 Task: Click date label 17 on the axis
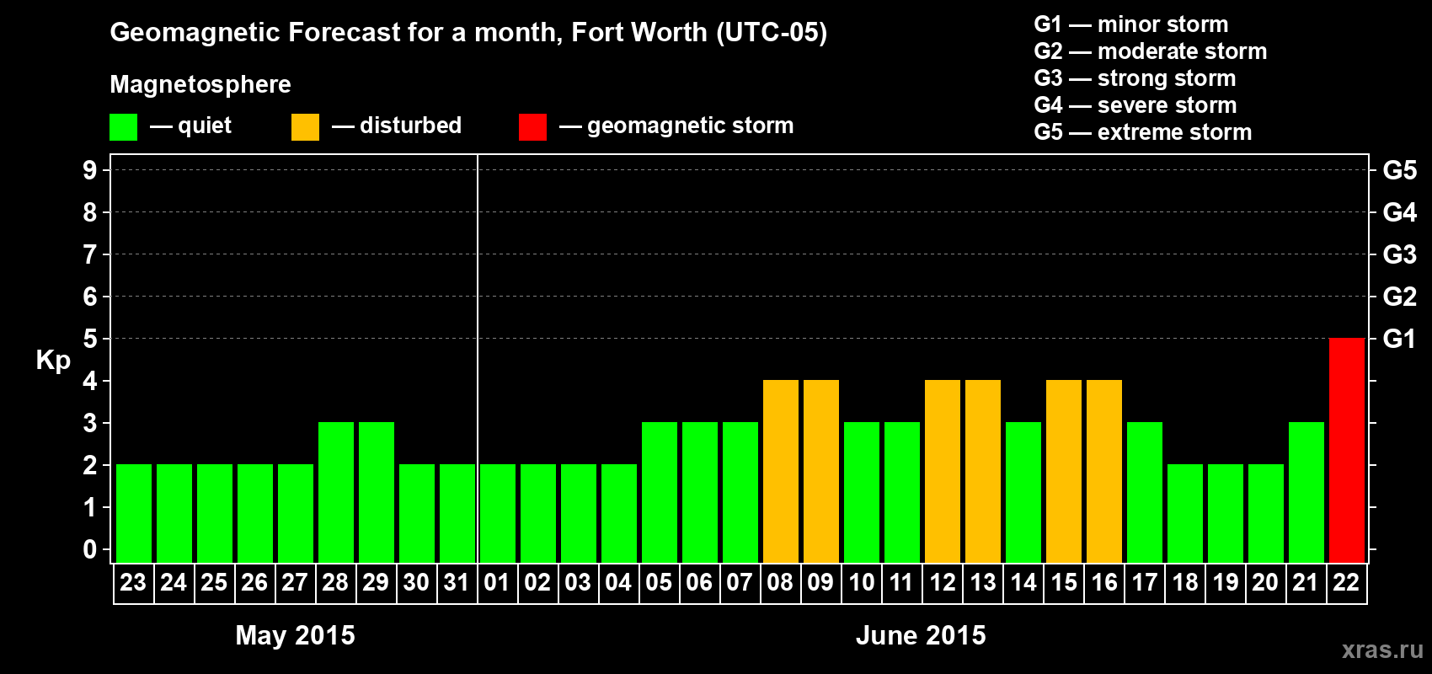click(x=1144, y=582)
